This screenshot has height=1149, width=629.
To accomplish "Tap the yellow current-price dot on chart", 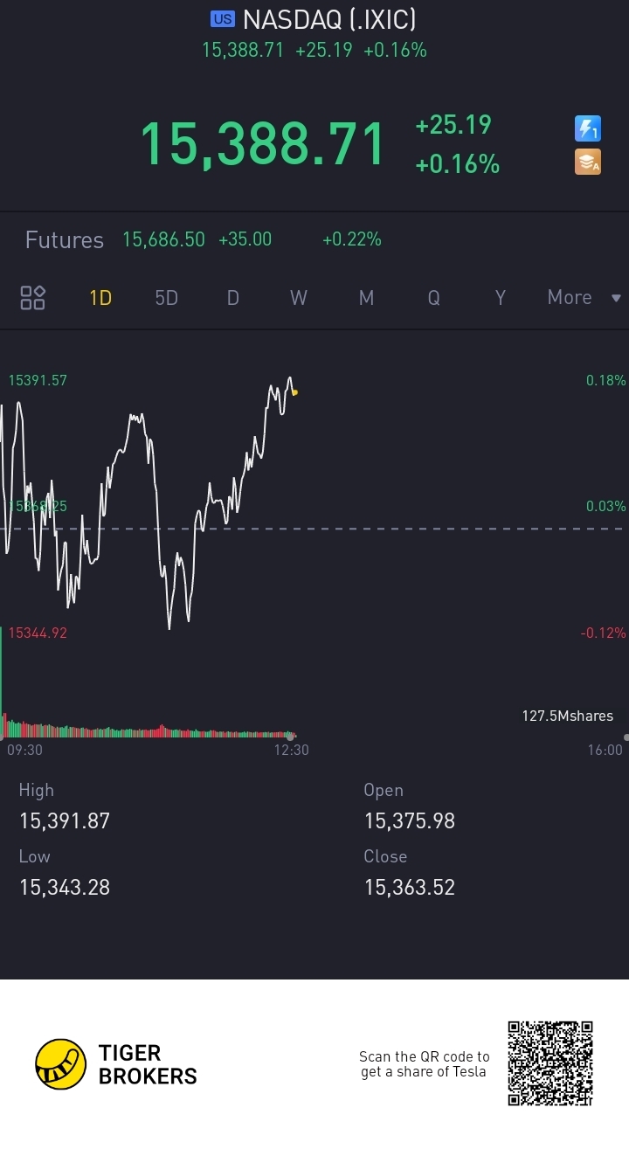I will pyautogui.click(x=295, y=393).
